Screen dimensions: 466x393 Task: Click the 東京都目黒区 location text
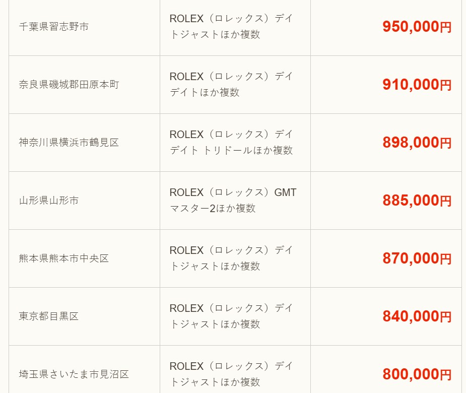(49, 316)
